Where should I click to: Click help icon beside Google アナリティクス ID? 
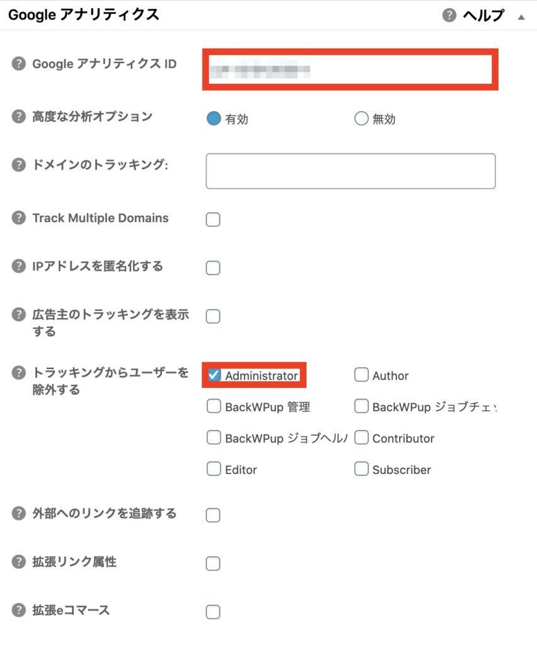point(18,64)
